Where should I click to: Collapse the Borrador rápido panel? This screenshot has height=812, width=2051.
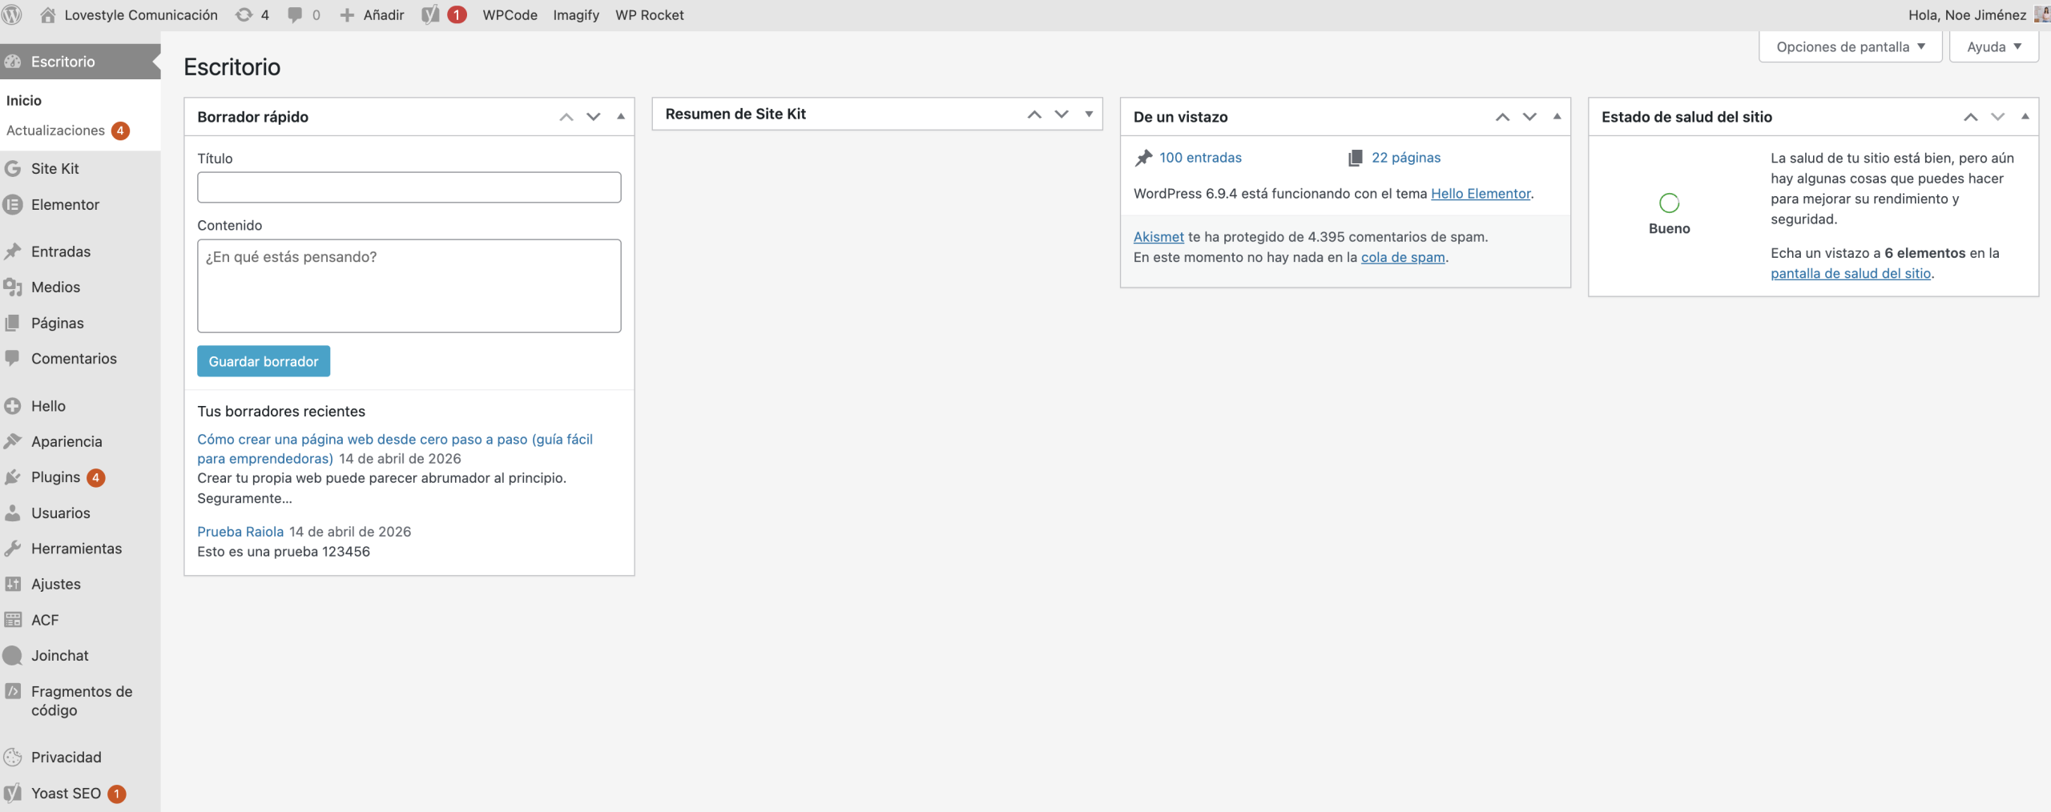(621, 117)
